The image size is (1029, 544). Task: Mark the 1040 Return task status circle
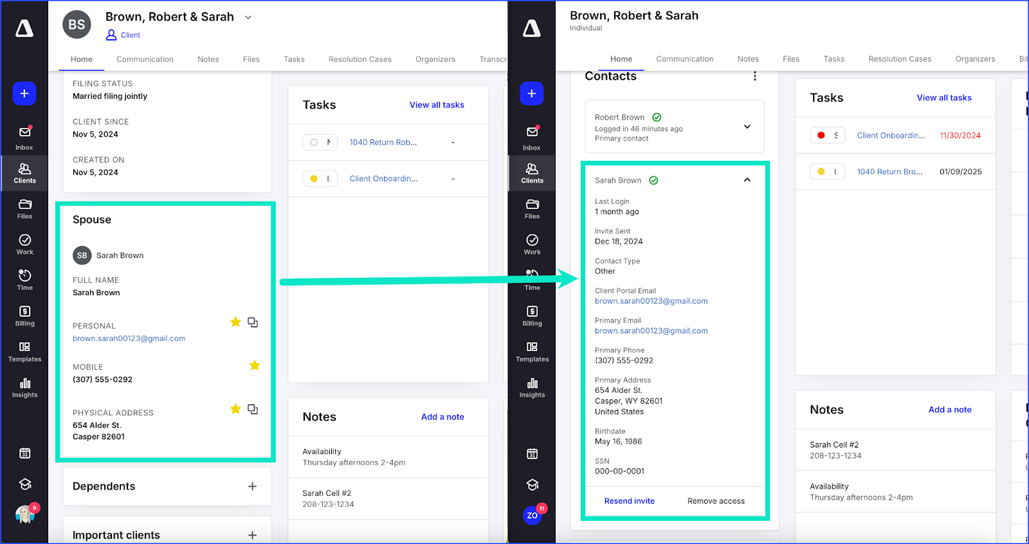click(x=314, y=143)
